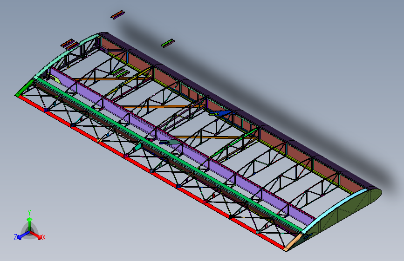
Task: Select the "Y" label of the orientation triad
Action: point(29,213)
